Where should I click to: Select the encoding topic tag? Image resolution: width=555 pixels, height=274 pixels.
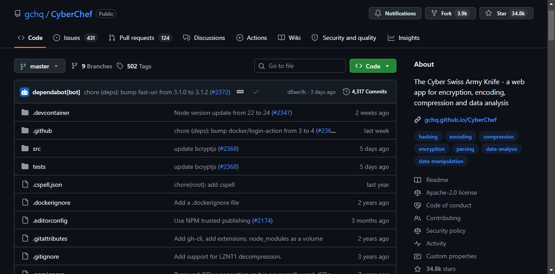click(461, 137)
